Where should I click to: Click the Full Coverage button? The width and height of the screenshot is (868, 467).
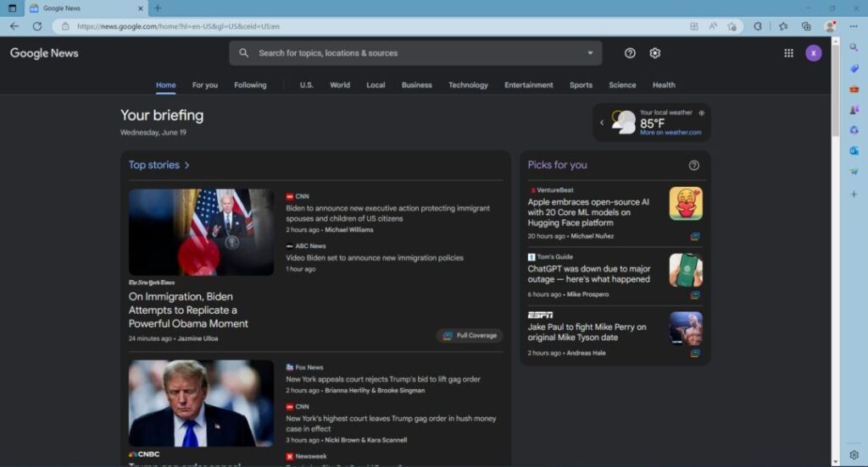470,336
